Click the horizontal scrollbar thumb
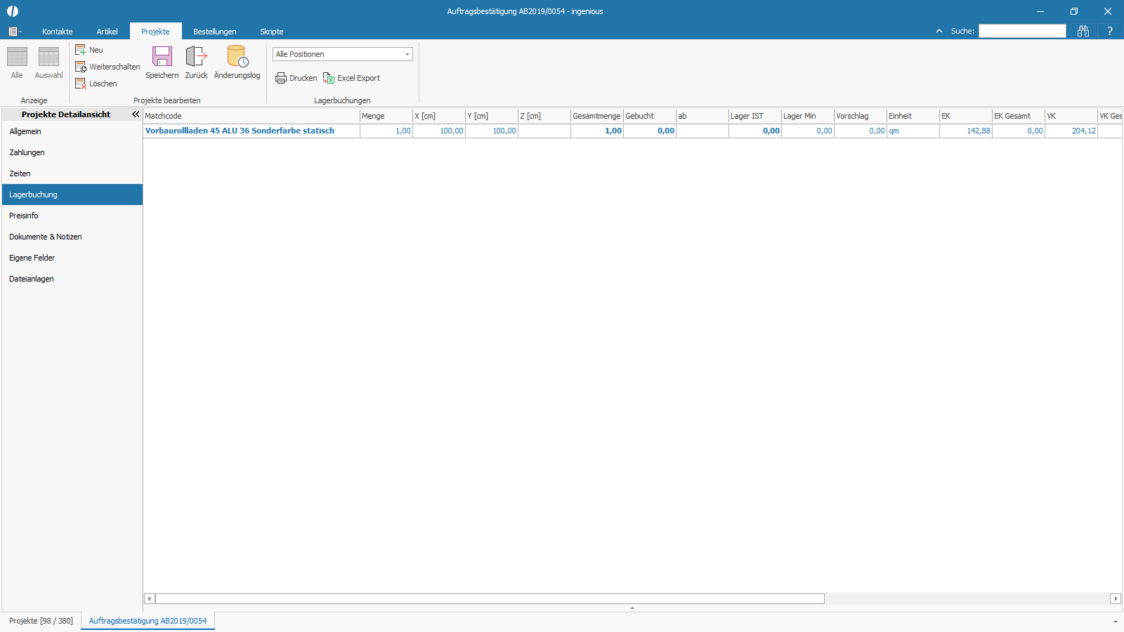Screen dimensions: 1124x632 tap(490, 599)
